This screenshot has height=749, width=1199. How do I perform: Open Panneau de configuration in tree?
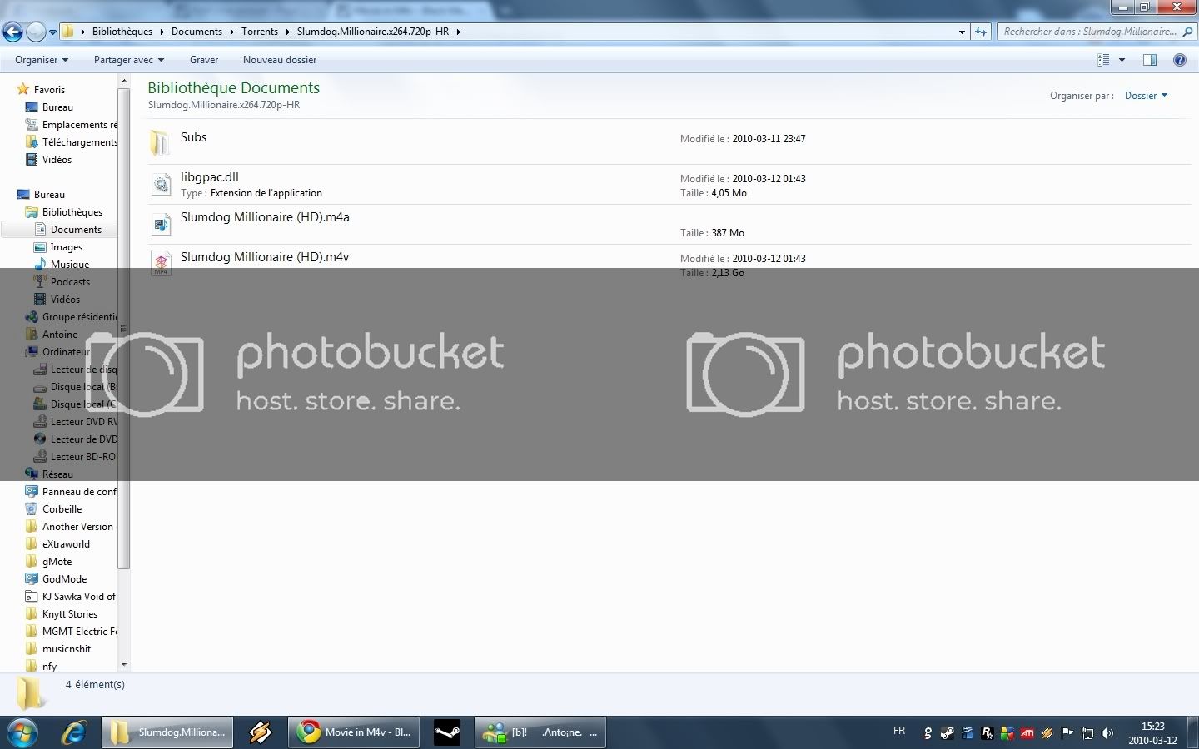pos(79,492)
